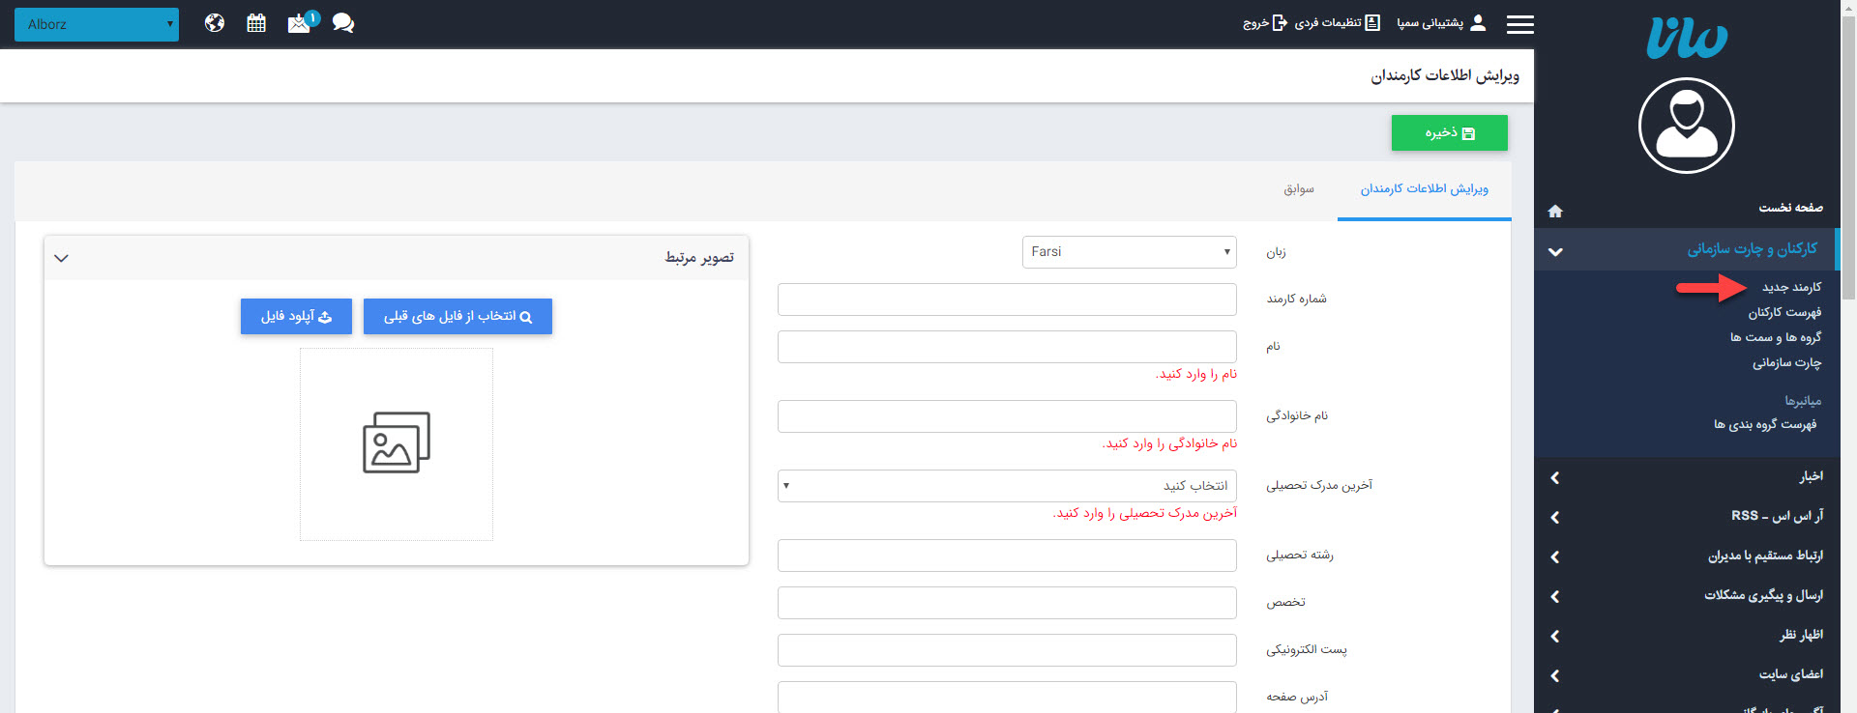Collapse the تصویر مرتبط panel chevron
1857x713 pixels.
[x=62, y=258]
